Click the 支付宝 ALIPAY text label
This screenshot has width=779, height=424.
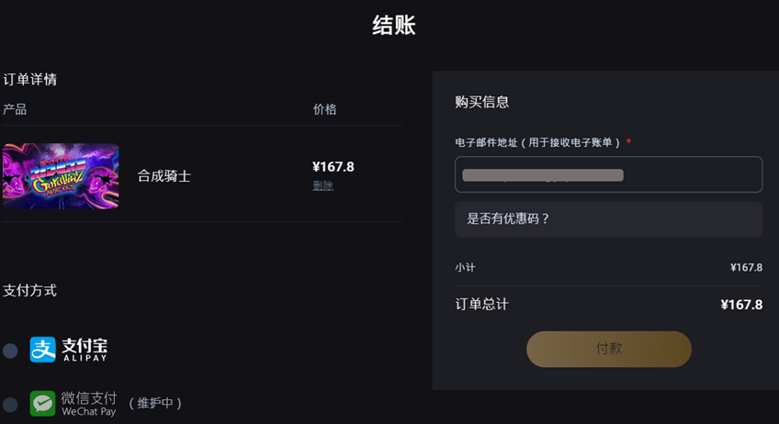click(x=85, y=350)
